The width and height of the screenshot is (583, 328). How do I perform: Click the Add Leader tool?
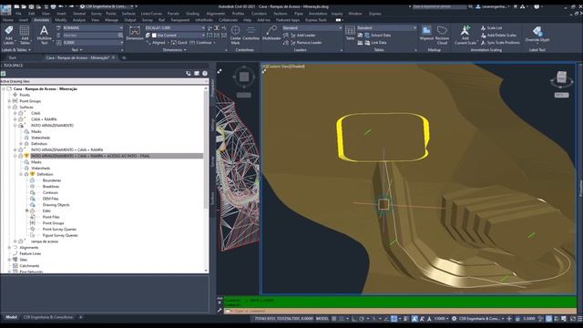point(303,36)
